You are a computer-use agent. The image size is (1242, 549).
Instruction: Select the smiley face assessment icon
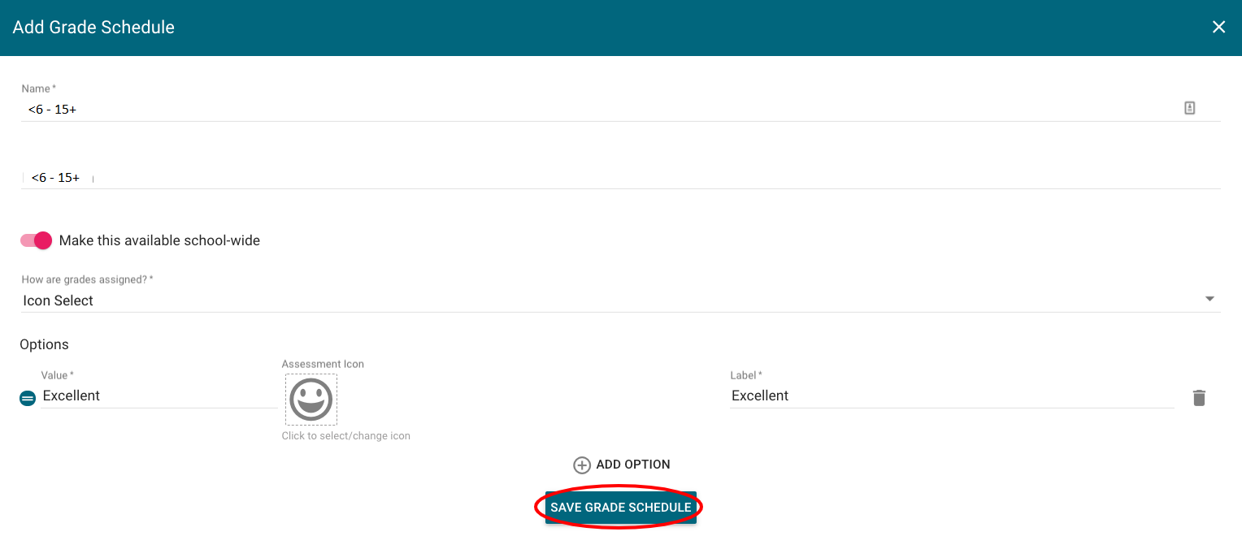pyautogui.click(x=311, y=400)
